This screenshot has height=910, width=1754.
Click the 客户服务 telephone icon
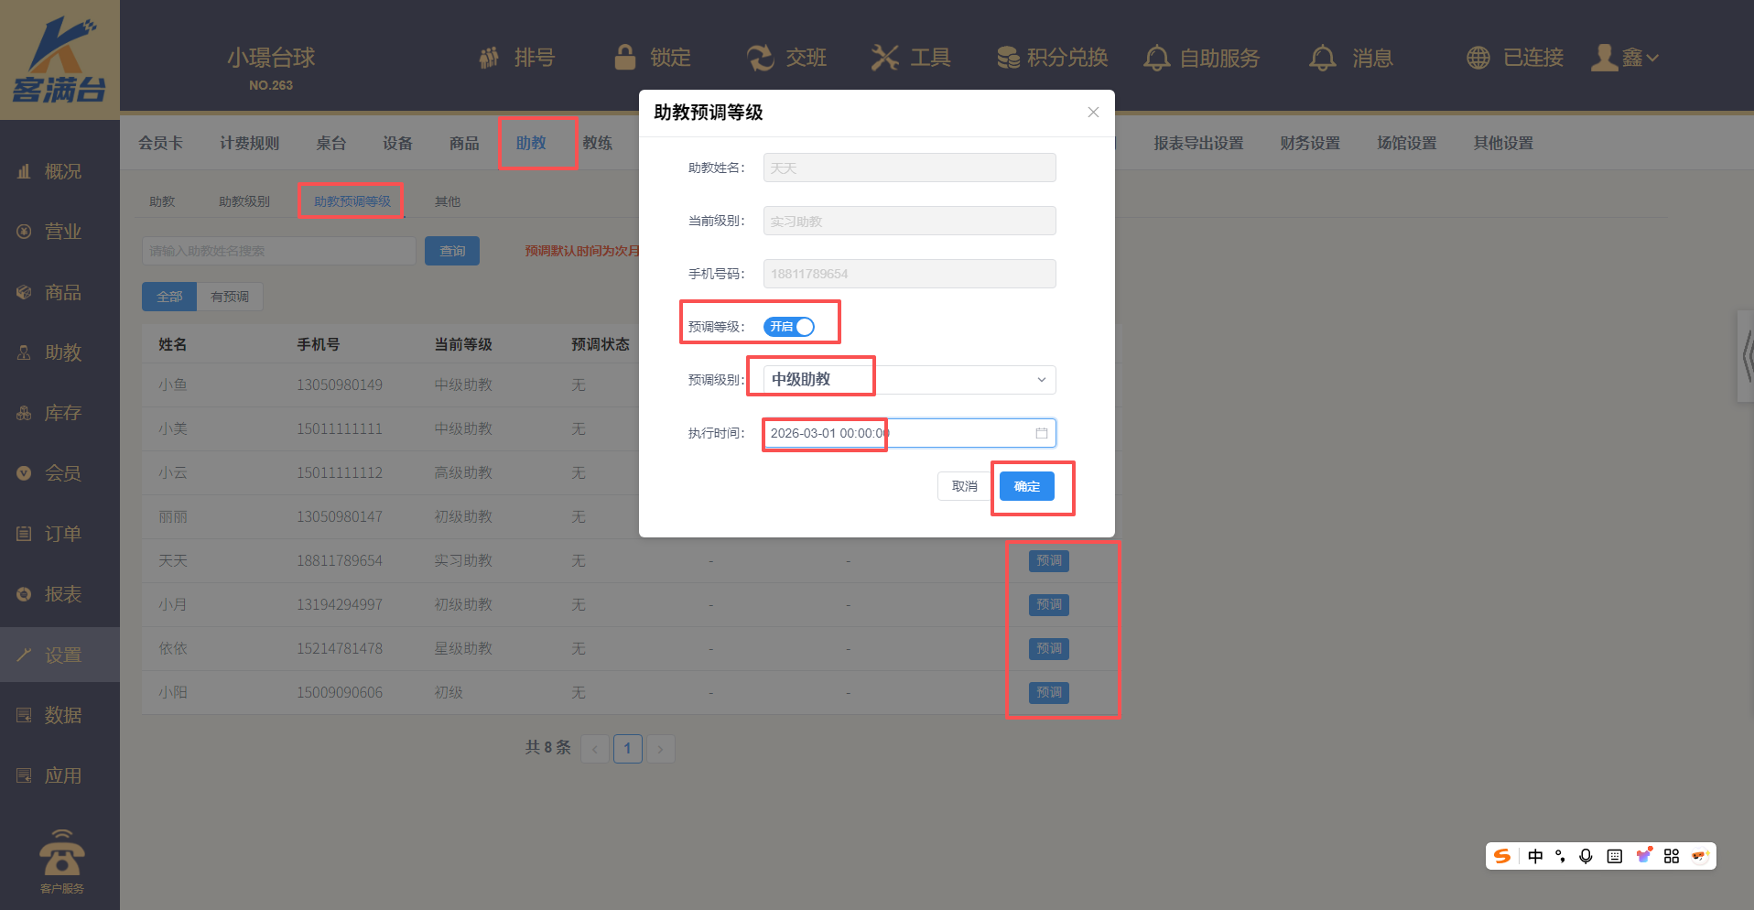pyautogui.click(x=61, y=854)
